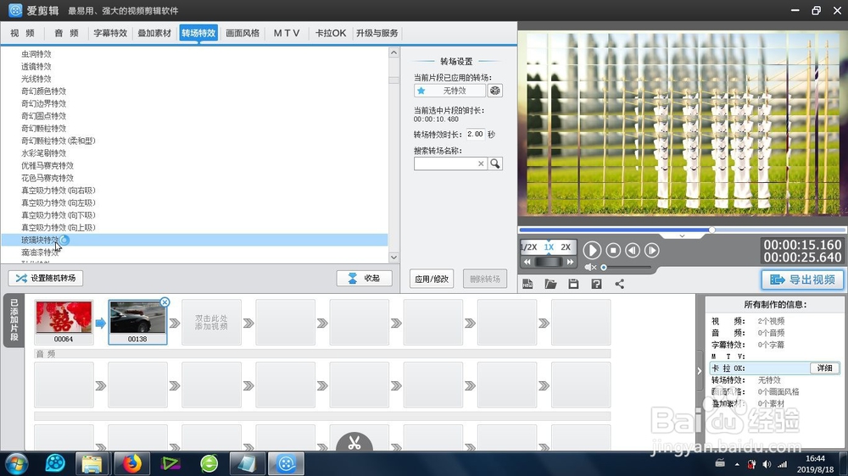Switch to the 画面风格 tab
The image size is (848, 476).
pos(243,33)
